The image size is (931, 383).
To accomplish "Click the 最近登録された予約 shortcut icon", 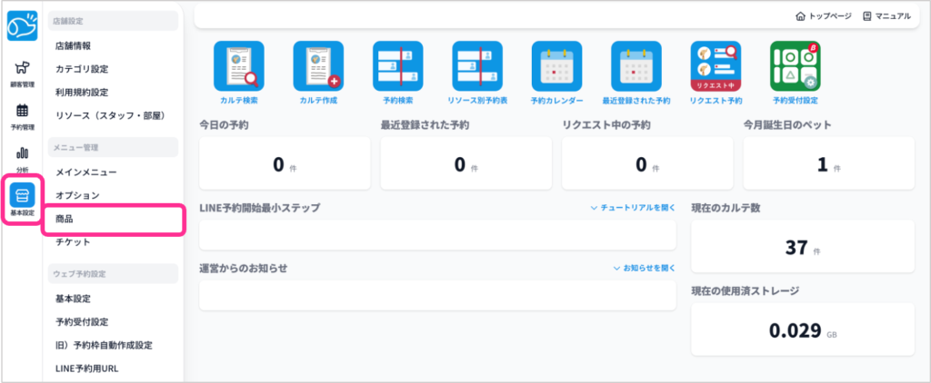I will (x=636, y=66).
